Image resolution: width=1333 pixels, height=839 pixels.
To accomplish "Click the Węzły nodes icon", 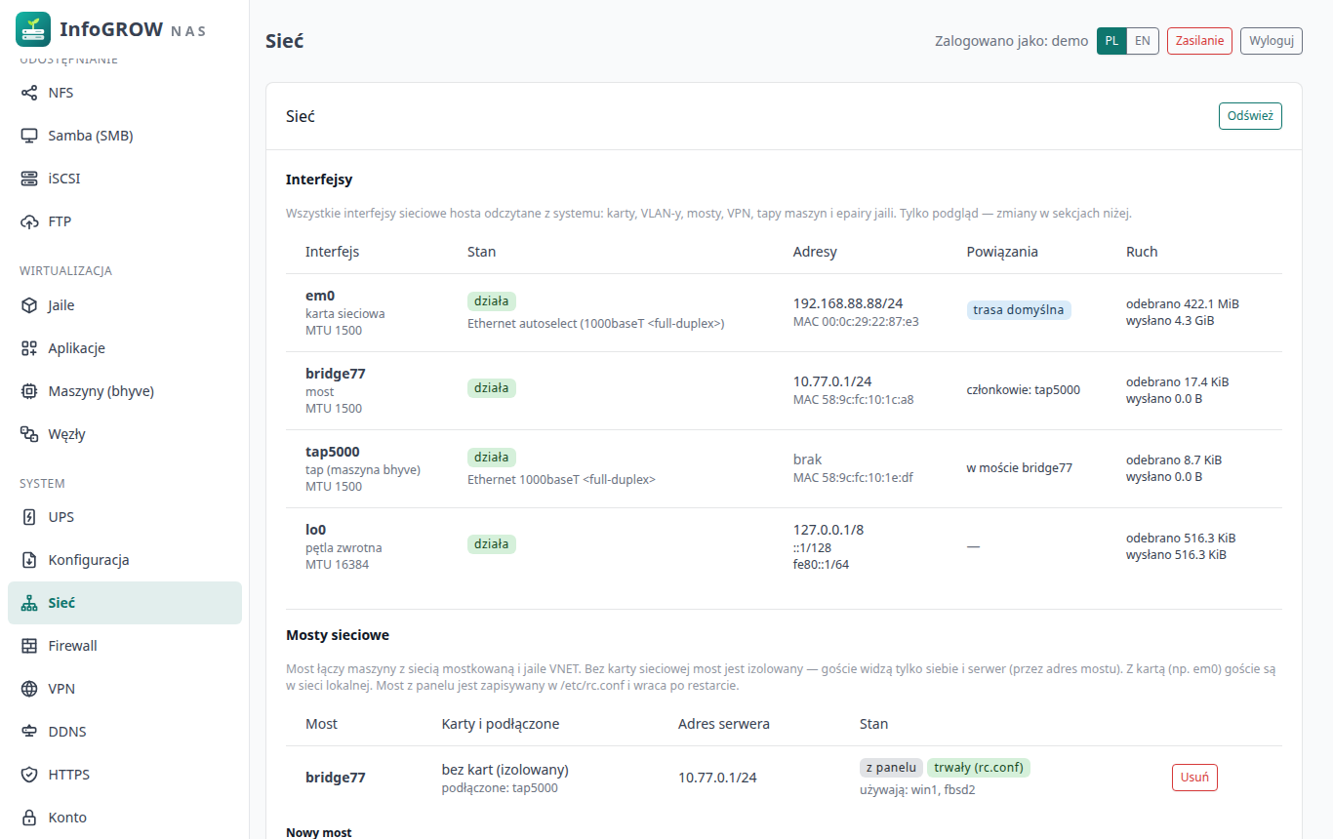I will click(29, 434).
